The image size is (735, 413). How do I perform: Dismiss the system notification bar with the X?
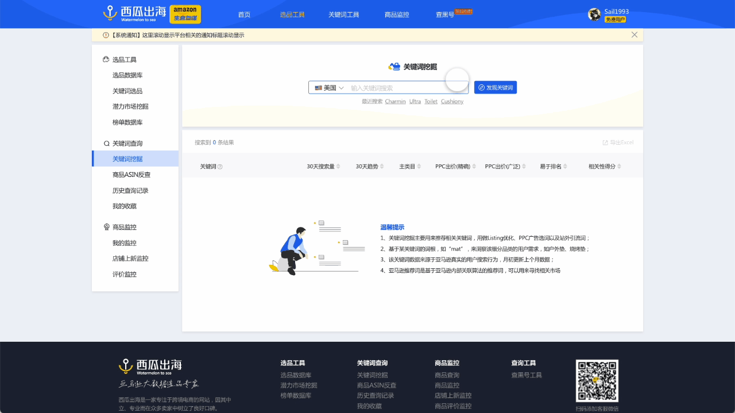click(x=635, y=34)
